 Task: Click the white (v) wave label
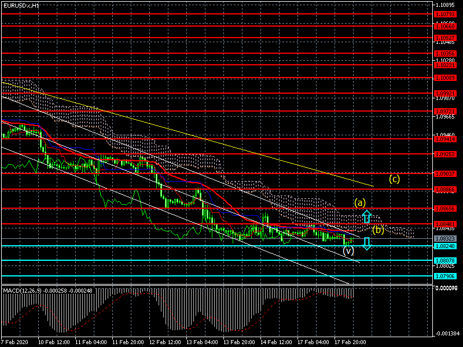[x=348, y=251]
